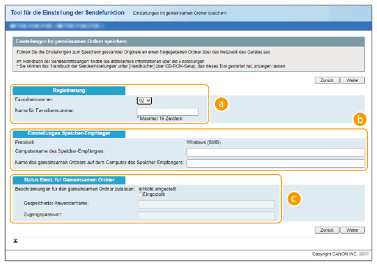Click the 'Computername des Speicher-Empfängers' field
377x266 pixels.
click(276, 152)
